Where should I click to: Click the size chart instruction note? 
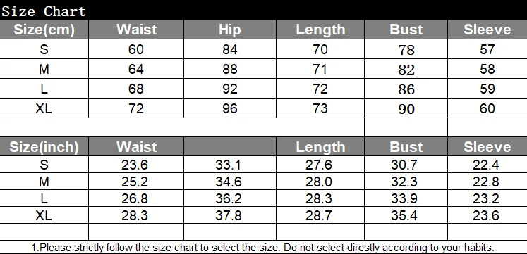tap(263, 248)
